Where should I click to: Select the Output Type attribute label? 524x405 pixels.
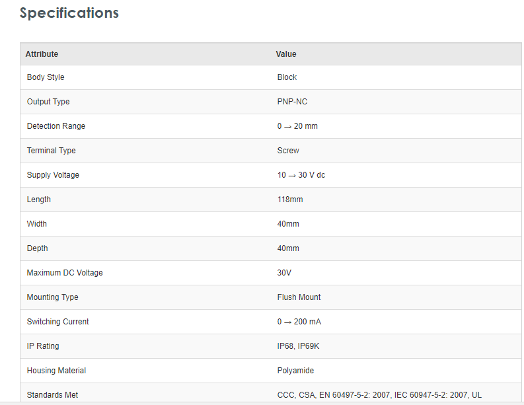point(48,102)
